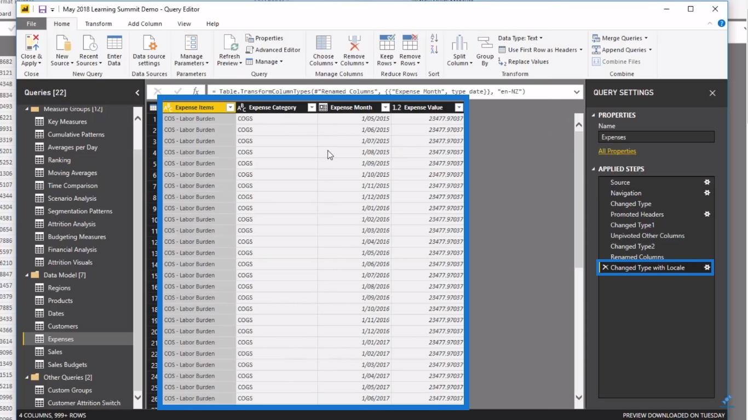Screen dimensions: 748x420
Task: Open the Data Type: Text dropdown
Action: 520,38
